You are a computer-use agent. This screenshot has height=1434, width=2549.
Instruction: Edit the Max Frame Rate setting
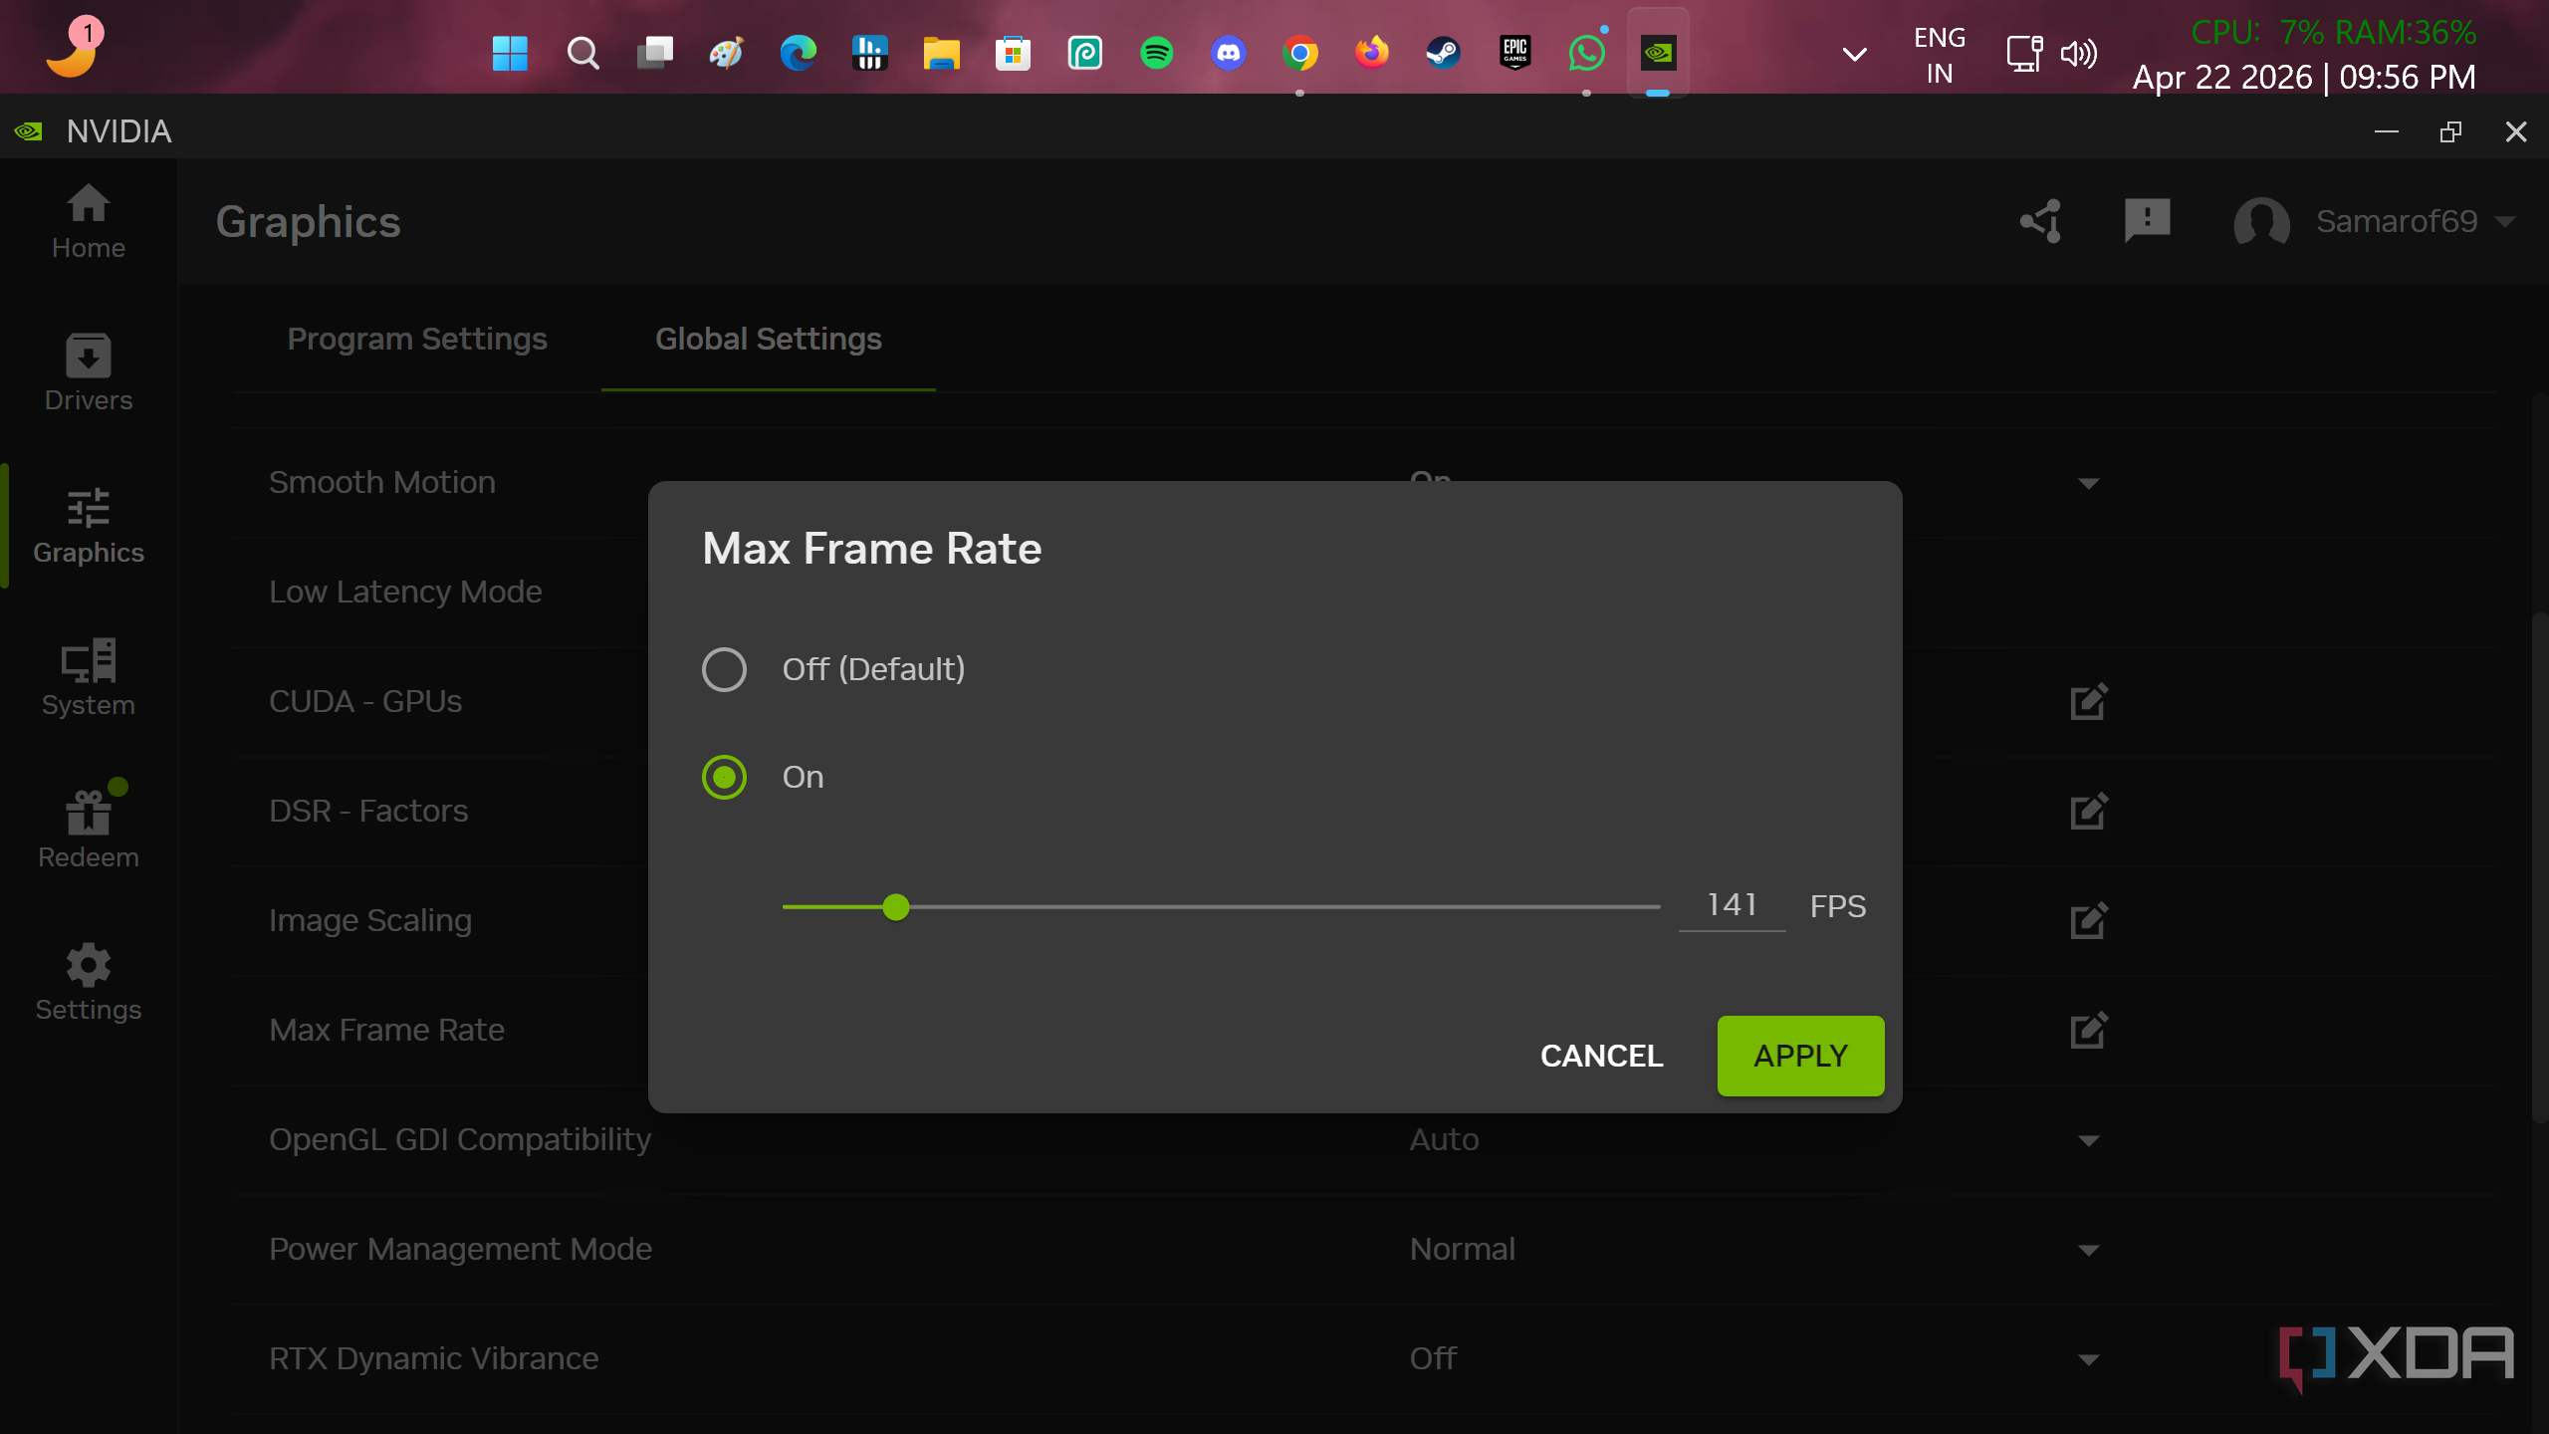pyautogui.click(x=2089, y=1031)
